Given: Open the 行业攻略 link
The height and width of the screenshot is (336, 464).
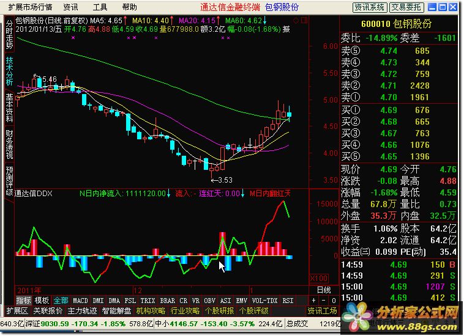Looking at the screenshot, I should point(185,311).
